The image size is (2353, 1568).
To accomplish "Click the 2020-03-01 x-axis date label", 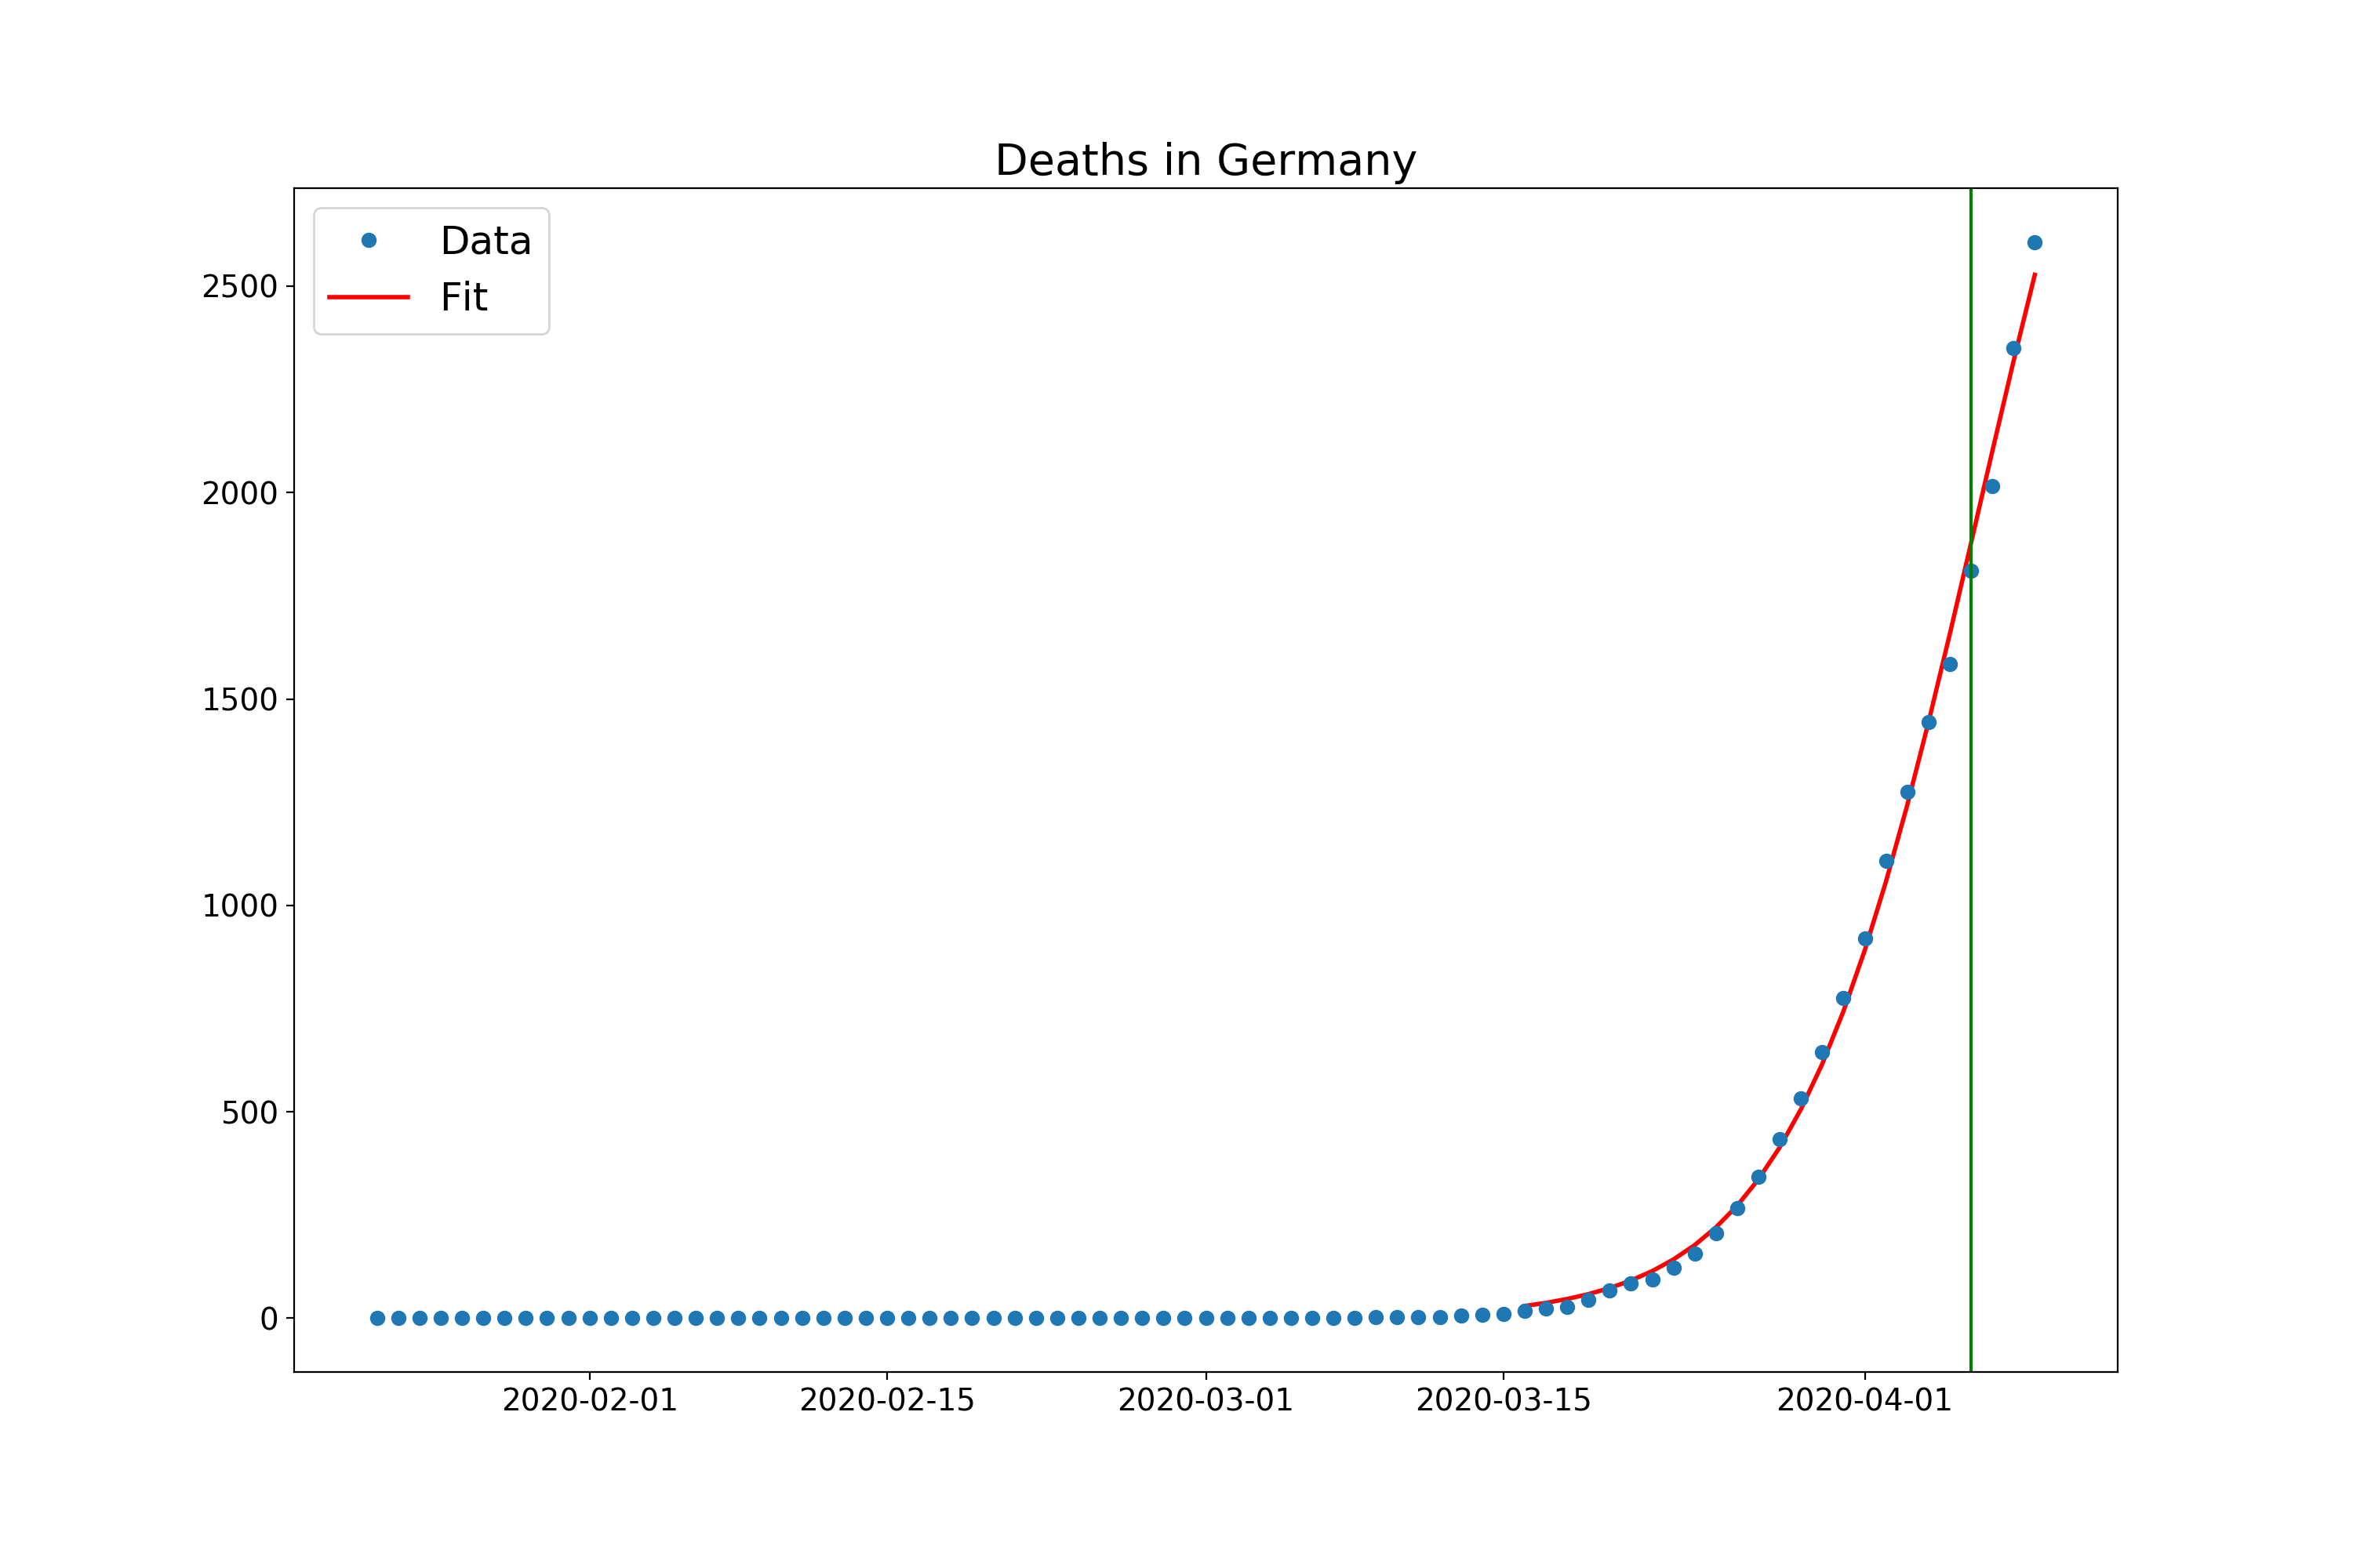I will point(1205,1400).
